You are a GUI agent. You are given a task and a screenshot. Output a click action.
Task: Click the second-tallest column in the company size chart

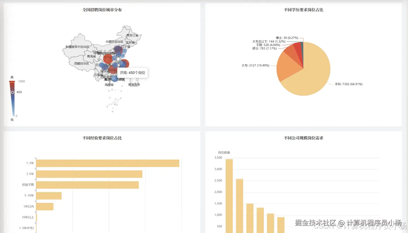pyautogui.click(x=239, y=206)
